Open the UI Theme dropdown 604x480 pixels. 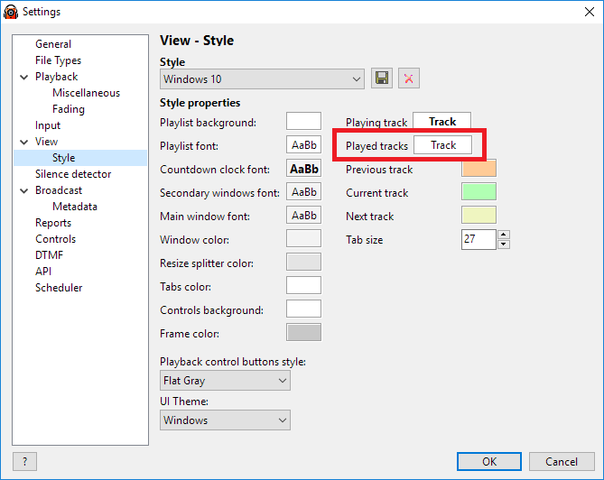(225, 420)
